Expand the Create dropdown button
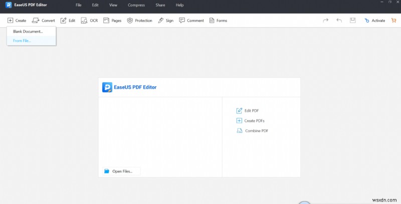The width and height of the screenshot is (401, 204). click(17, 21)
